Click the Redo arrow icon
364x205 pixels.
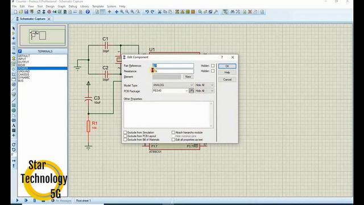(x=152, y=11)
